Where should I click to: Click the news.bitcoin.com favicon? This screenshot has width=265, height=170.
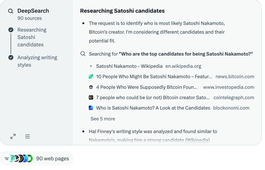point(91,77)
